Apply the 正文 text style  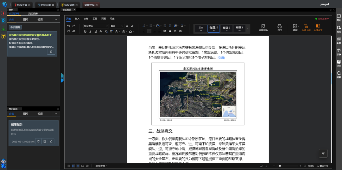201,28
